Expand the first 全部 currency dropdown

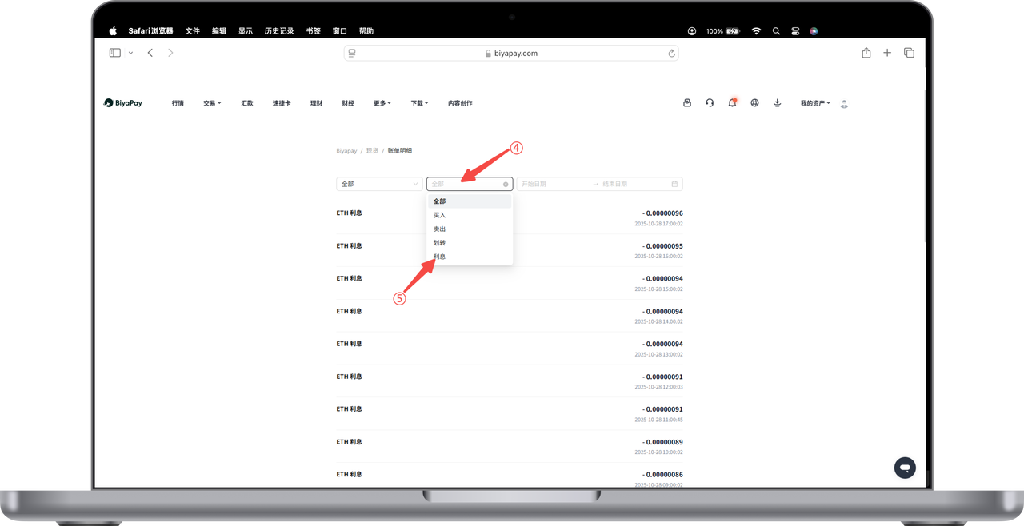pyautogui.click(x=379, y=184)
